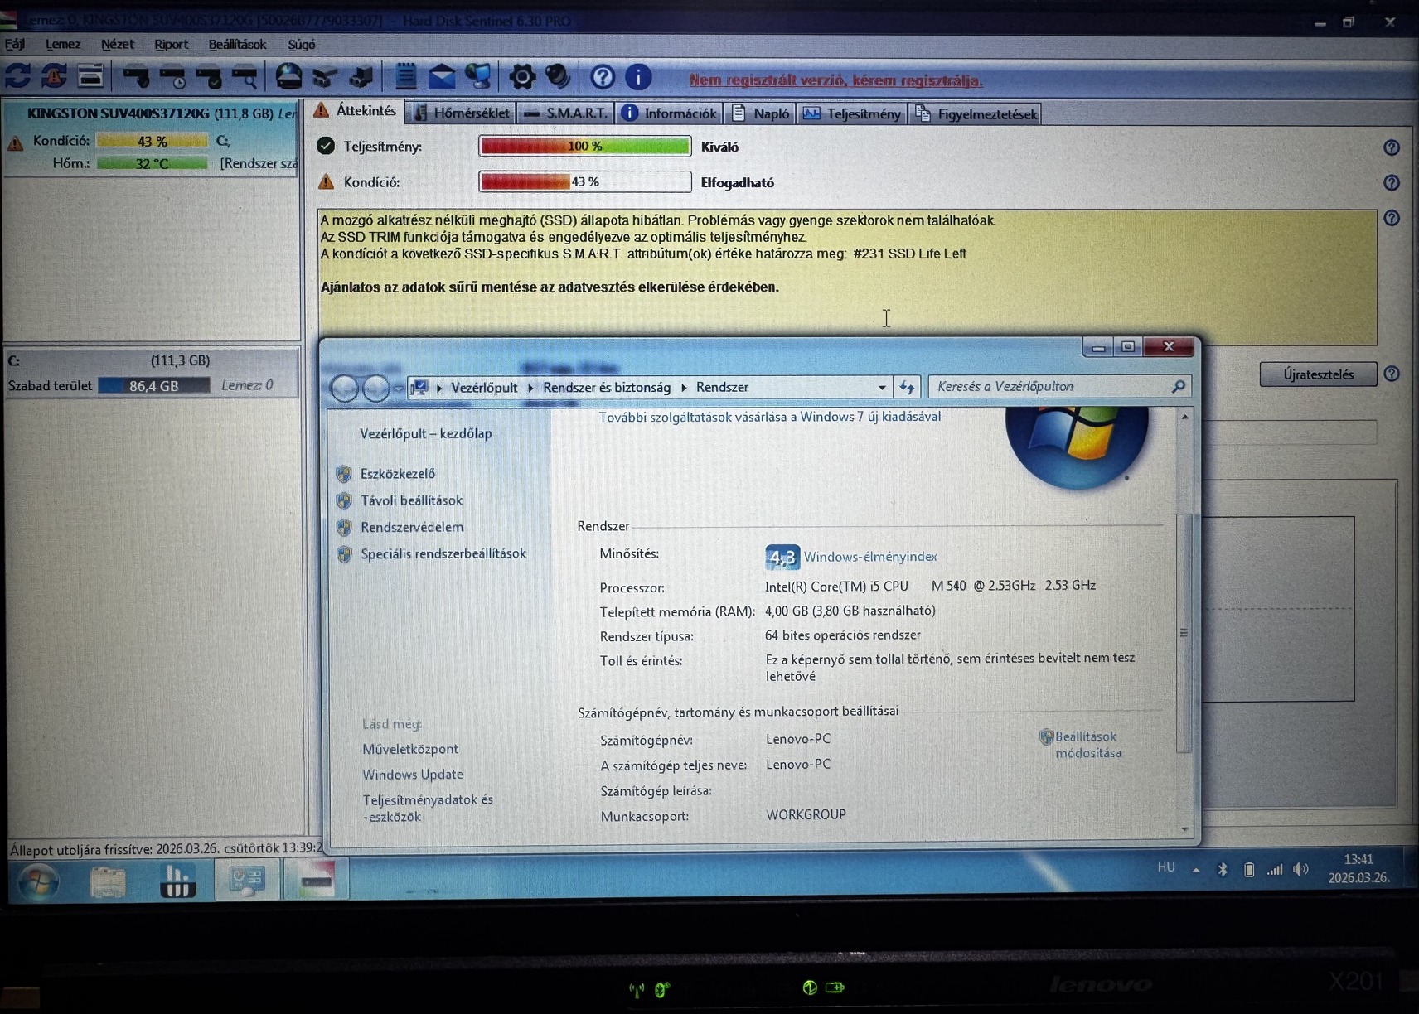
Task: Click the disk icon with magnifier
Action: tap(245, 78)
